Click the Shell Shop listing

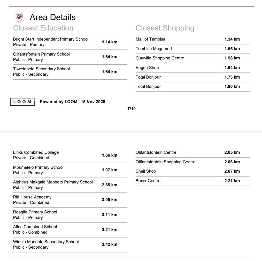(146, 171)
